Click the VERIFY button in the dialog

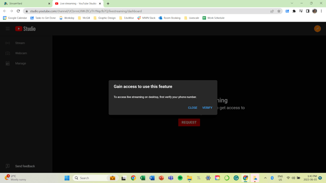207,108
